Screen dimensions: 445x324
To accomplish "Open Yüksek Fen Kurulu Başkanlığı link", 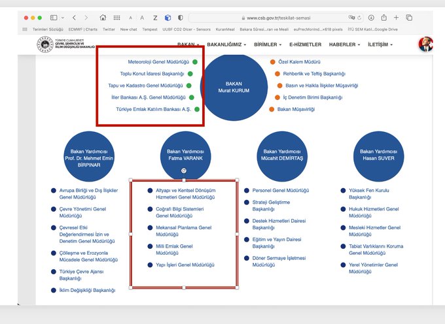I will (x=369, y=194).
